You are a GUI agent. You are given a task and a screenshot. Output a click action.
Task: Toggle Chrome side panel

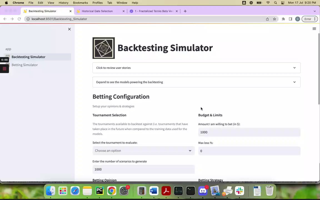(290, 19)
